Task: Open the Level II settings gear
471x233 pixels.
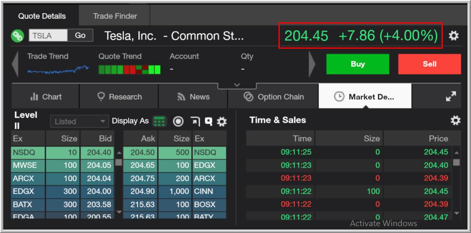Action: click(222, 121)
